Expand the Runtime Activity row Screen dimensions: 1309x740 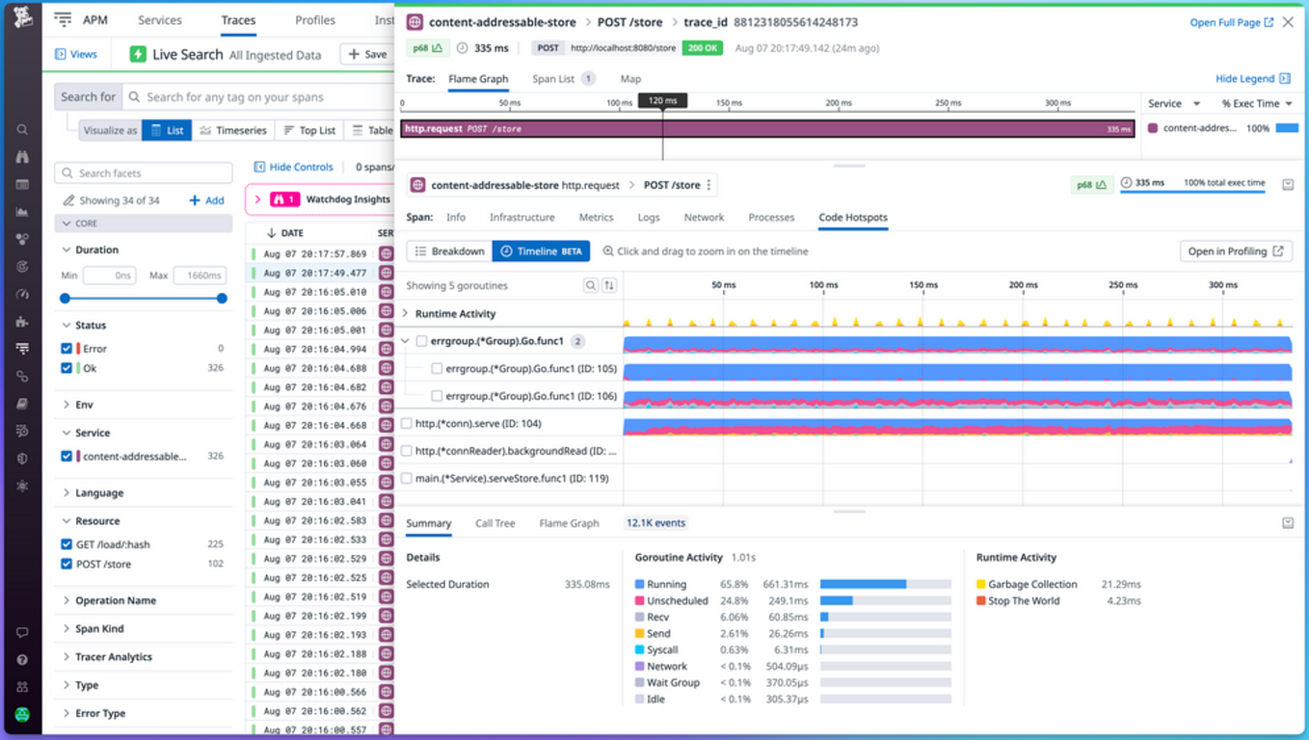tap(404, 312)
